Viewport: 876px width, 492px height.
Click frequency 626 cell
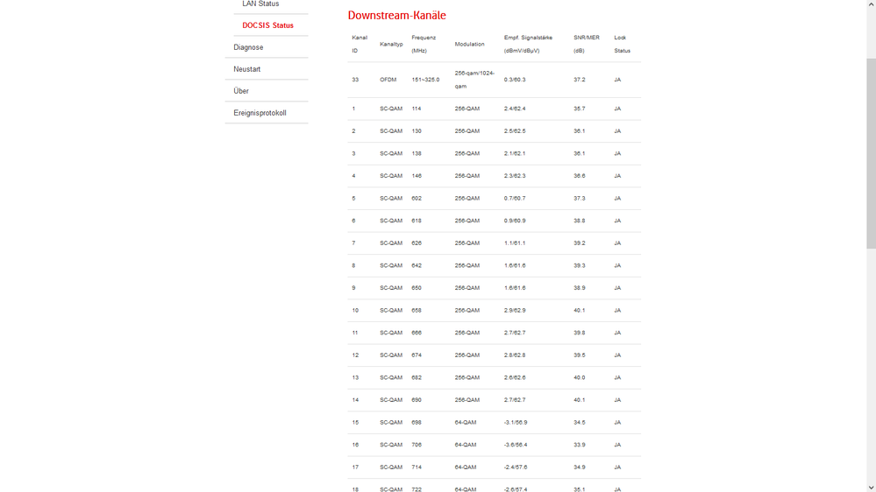(x=417, y=243)
